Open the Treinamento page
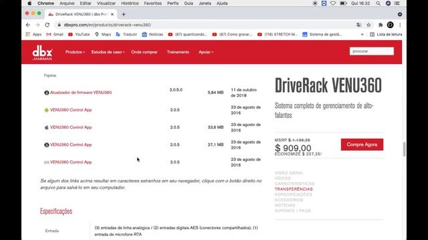This screenshot has height=240, width=428. (x=178, y=52)
